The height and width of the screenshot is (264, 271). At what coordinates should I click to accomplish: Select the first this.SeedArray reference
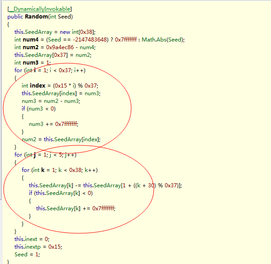(33, 32)
